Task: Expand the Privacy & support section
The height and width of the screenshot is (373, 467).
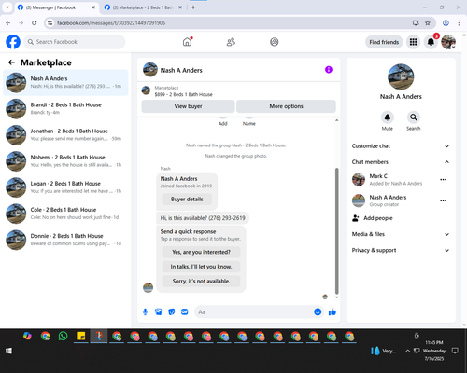Action: tap(401, 250)
